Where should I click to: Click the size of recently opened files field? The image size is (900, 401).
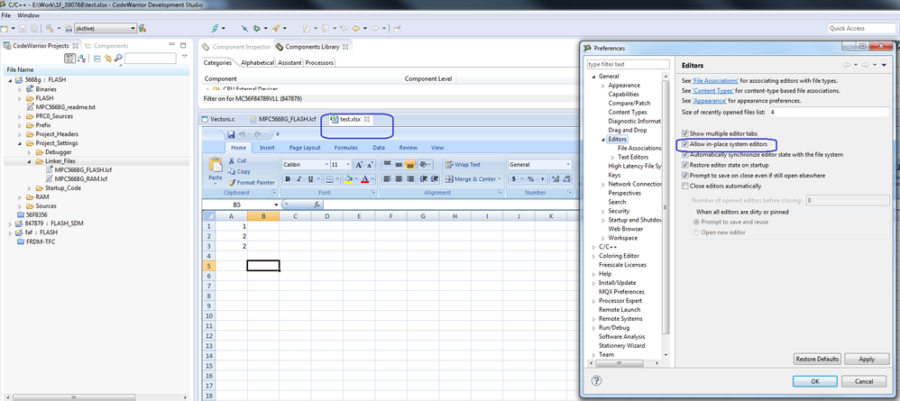(x=830, y=113)
